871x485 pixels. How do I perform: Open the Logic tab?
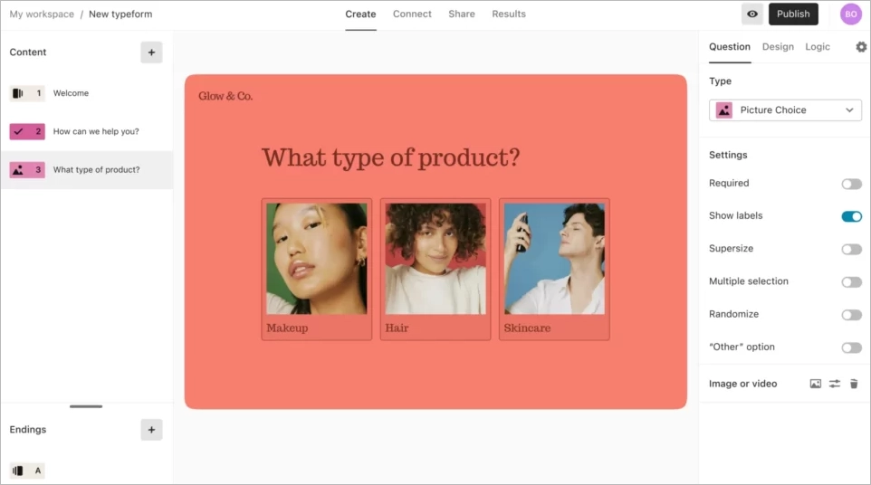click(x=817, y=47)
